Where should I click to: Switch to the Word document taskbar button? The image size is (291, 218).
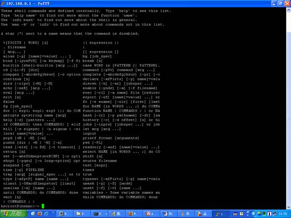167,214
